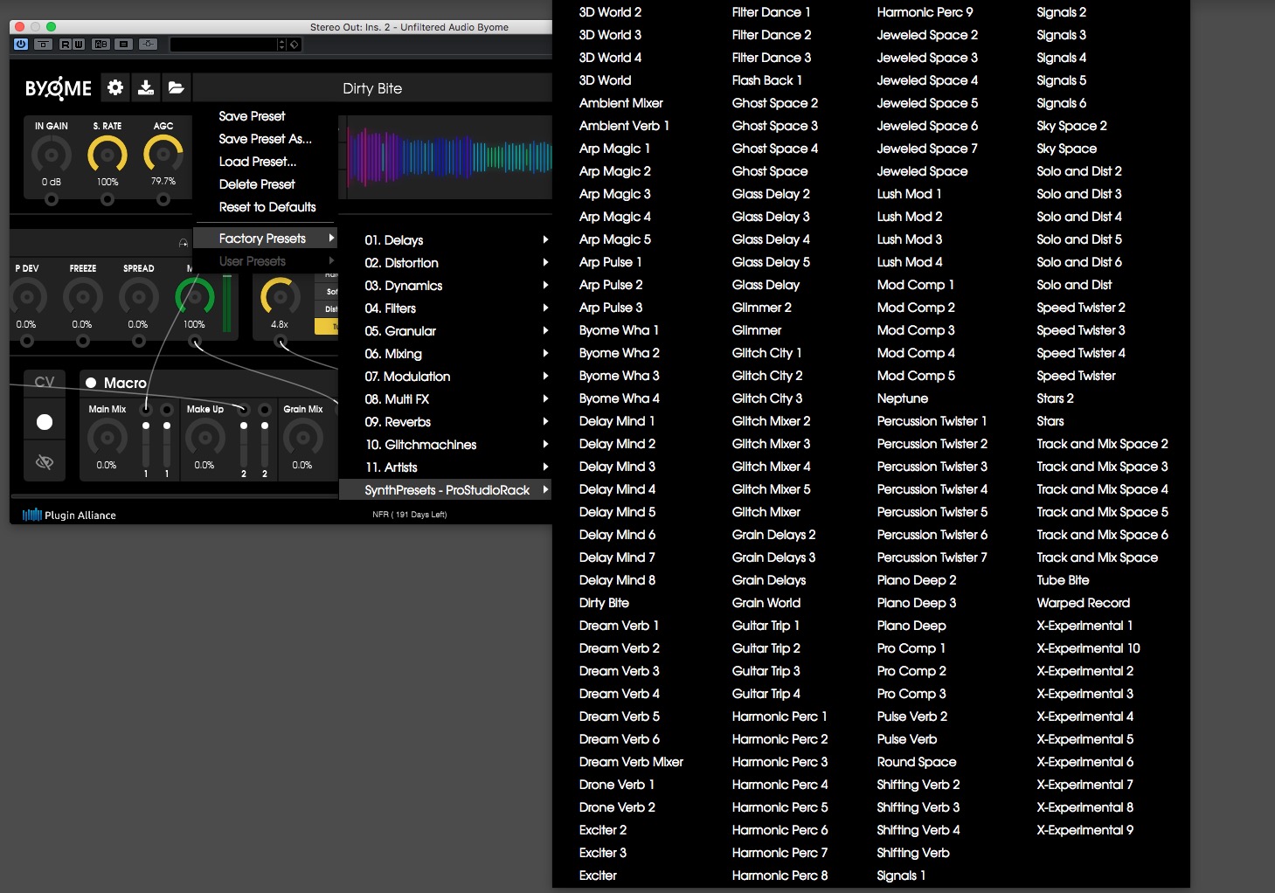This screenshot has width=1275, height=893.
Task: Click the SPREAD knob
Action: [139, 298]
